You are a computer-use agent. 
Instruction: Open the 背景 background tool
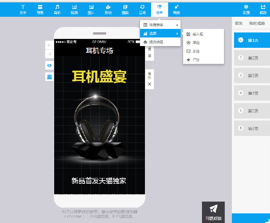(x=40, y=10)
